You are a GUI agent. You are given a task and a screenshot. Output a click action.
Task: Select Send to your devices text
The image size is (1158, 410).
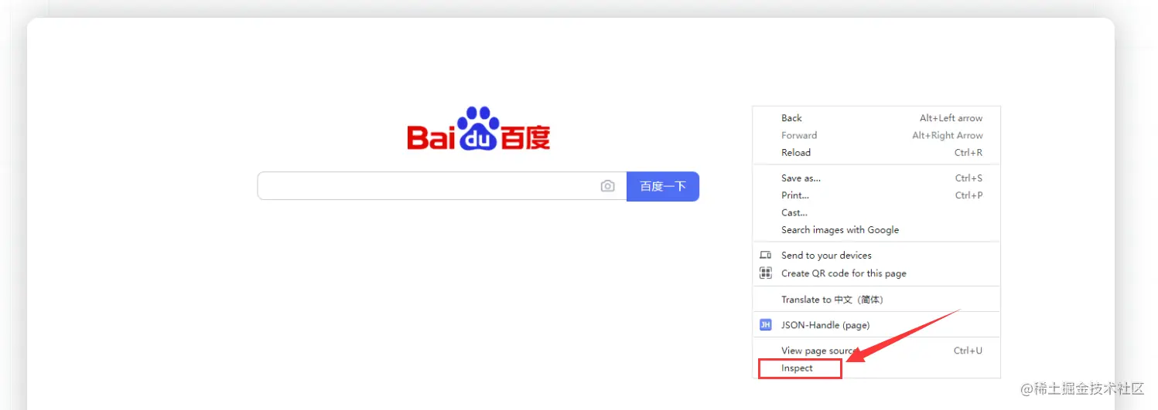tap(826, 256)
